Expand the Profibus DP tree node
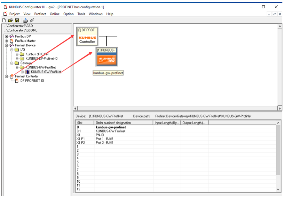 click(6, 36)
